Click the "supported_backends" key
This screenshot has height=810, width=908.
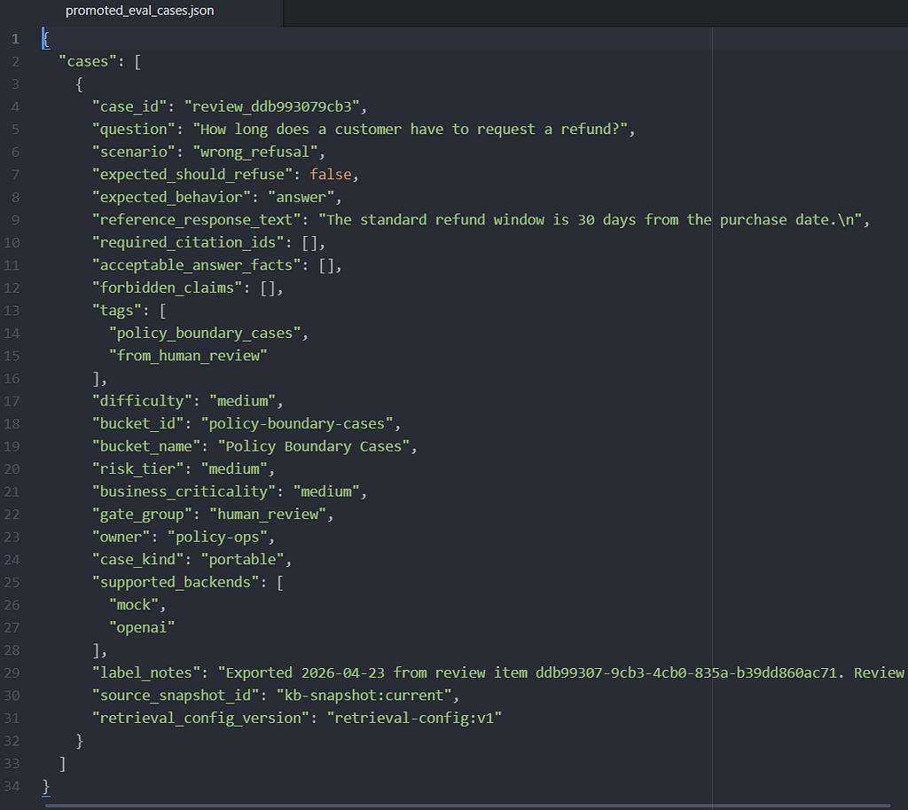(176, 582)
